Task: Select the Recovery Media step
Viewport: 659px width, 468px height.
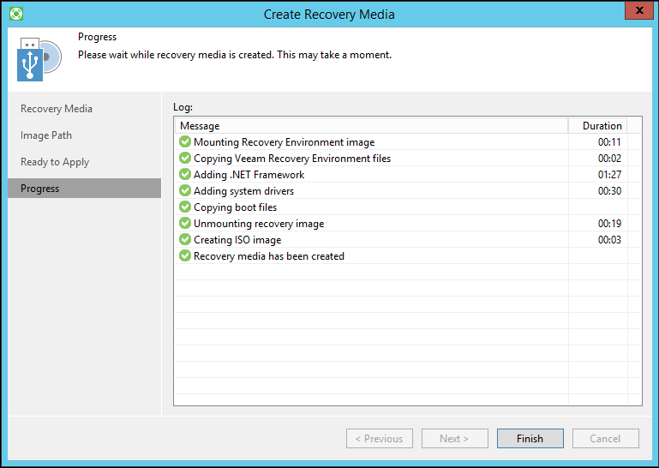Action: click(57, 109)
